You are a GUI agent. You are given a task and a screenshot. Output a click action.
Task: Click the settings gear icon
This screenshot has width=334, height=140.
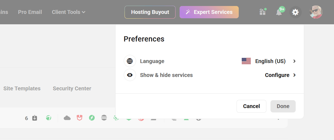tap(295, 12)
